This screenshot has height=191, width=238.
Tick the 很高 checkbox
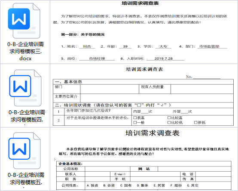click(135, 118)
